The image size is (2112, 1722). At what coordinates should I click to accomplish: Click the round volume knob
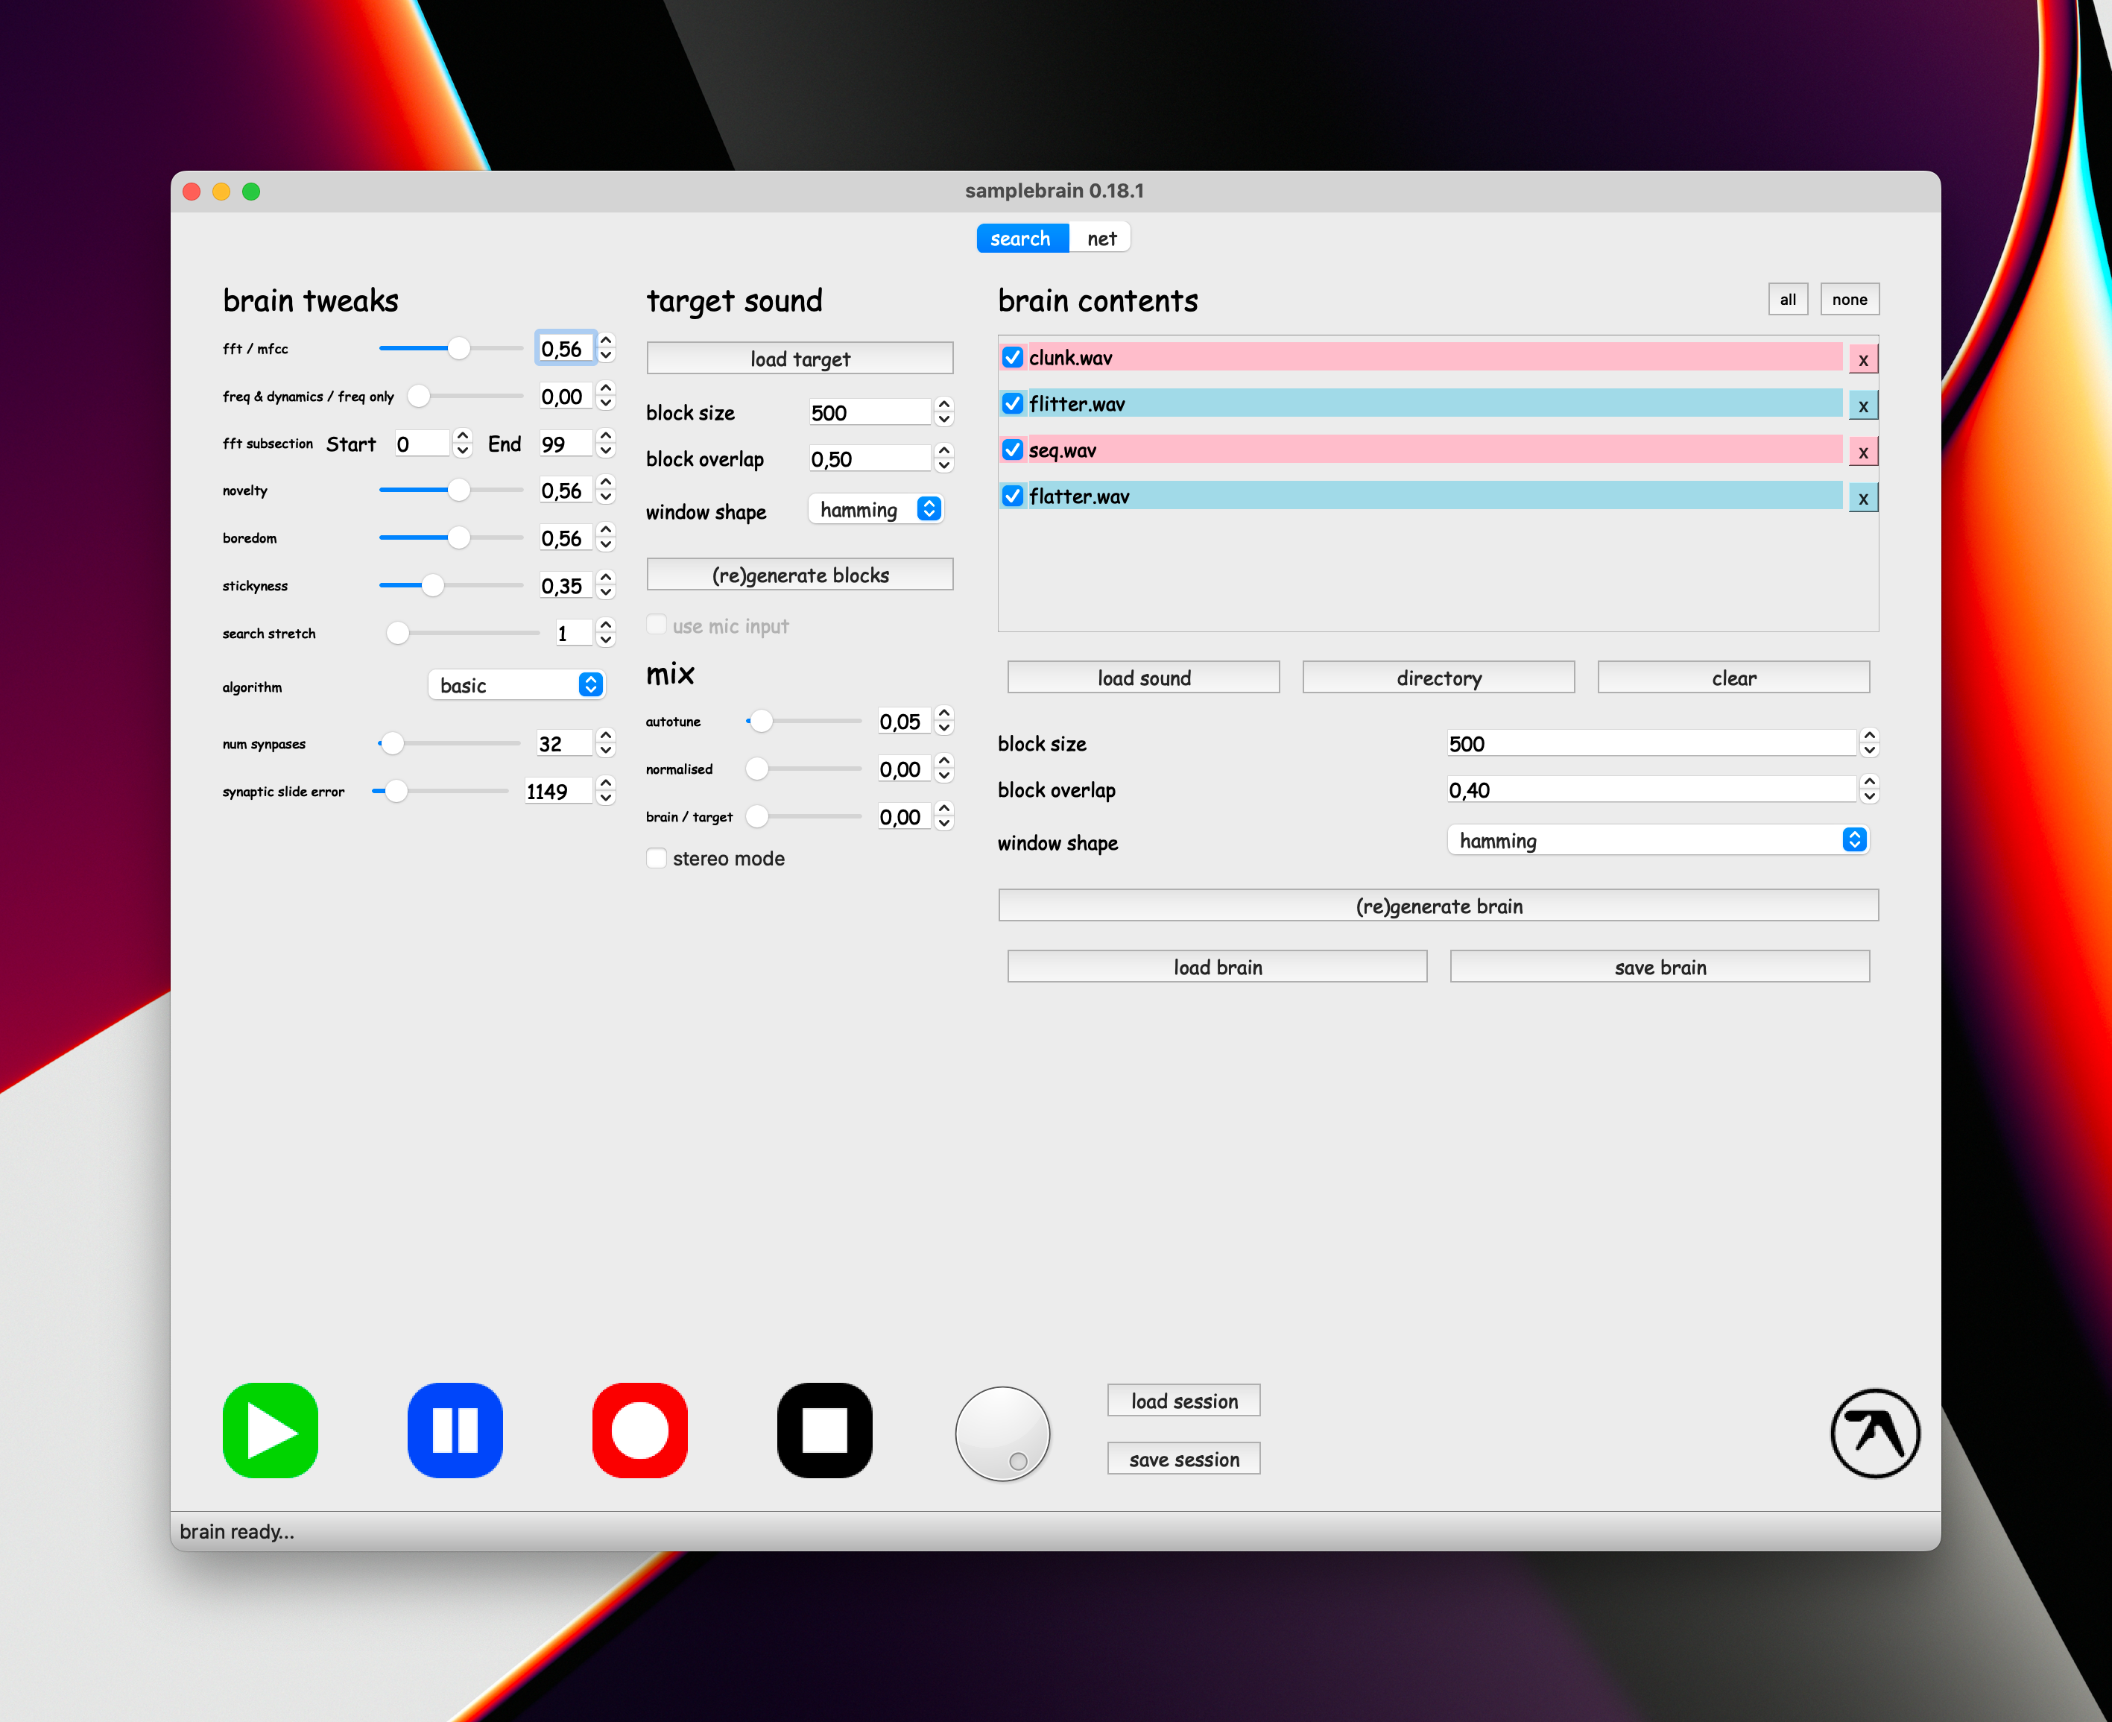coord(1002,1432)
